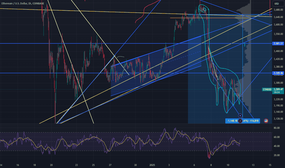Click date label 27 on the time axis
Viewport: 285px width, 168px height.
[x=110, y=165]
